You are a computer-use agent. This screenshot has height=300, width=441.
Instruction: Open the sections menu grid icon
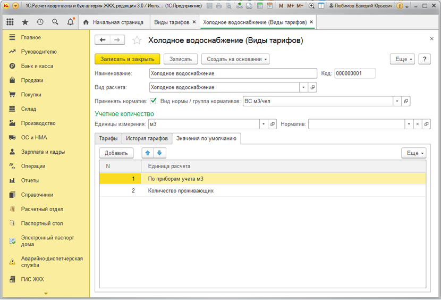tap(10, 22)
